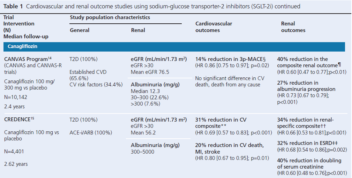Image resolution: width=352 pixels, height=178 pixels.
Task: Click the ACE-i/ARB (100%) cell
Action: 90,132
